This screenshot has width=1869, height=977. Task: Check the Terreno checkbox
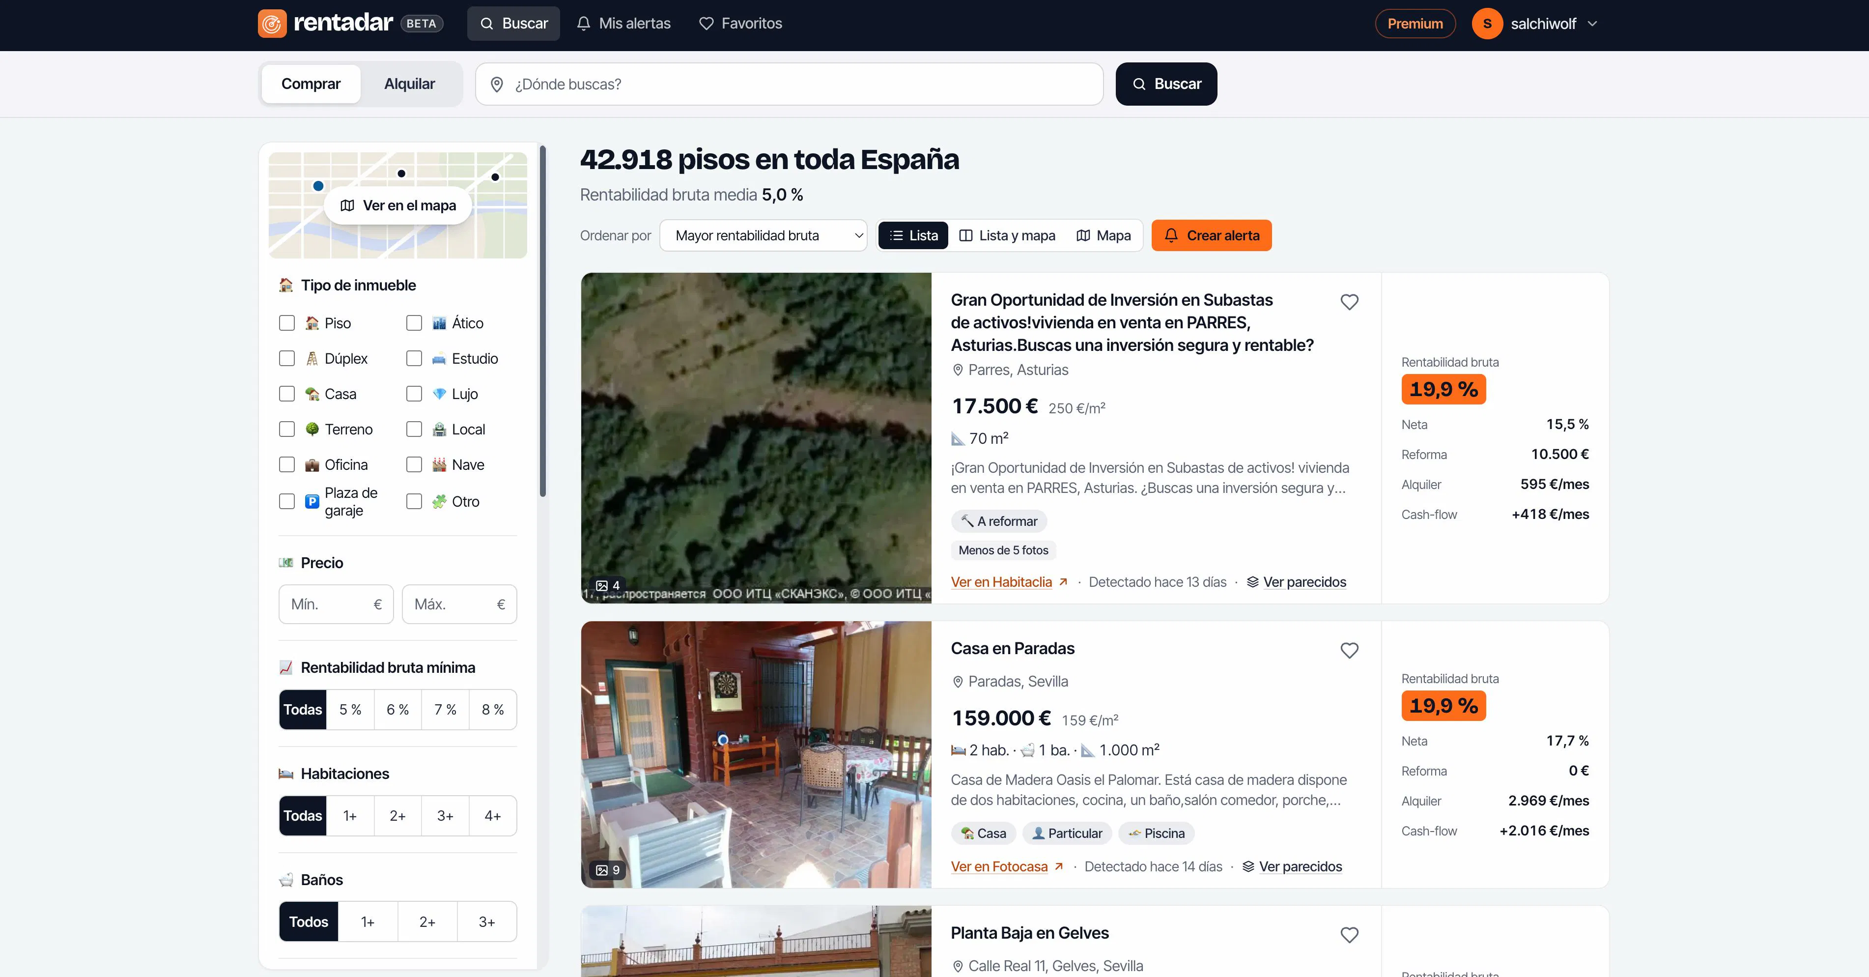287,430
